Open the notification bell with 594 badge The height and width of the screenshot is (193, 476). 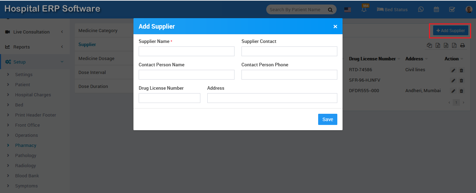click(x=364, y=9)
